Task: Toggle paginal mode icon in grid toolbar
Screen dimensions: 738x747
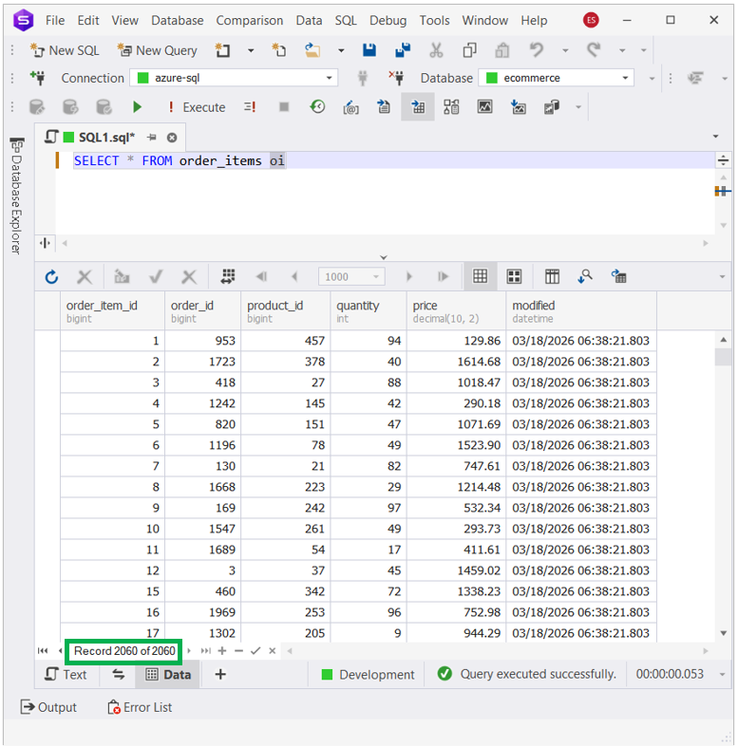Action: pyautogui.click(x=228, y=277)
